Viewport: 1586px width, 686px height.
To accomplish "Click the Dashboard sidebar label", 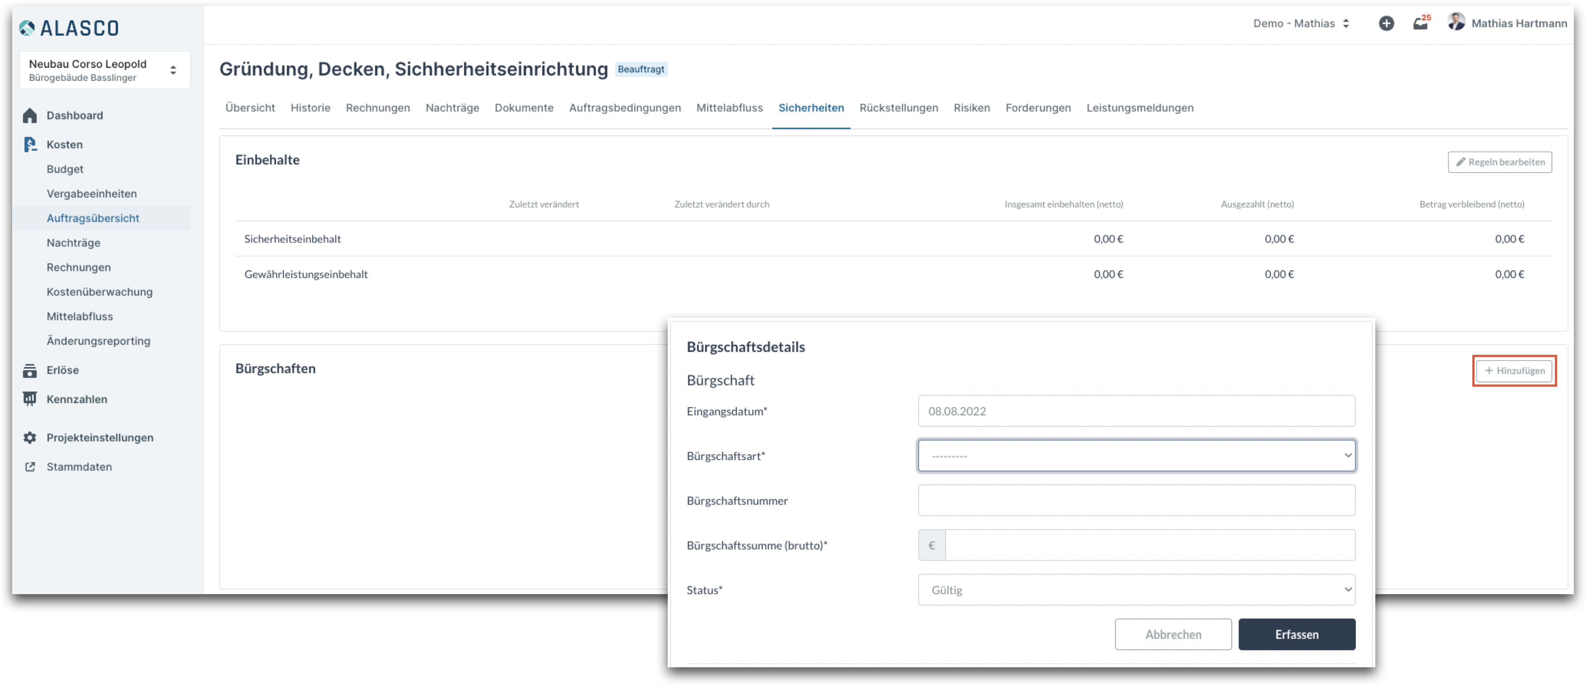I will point(75,115).
